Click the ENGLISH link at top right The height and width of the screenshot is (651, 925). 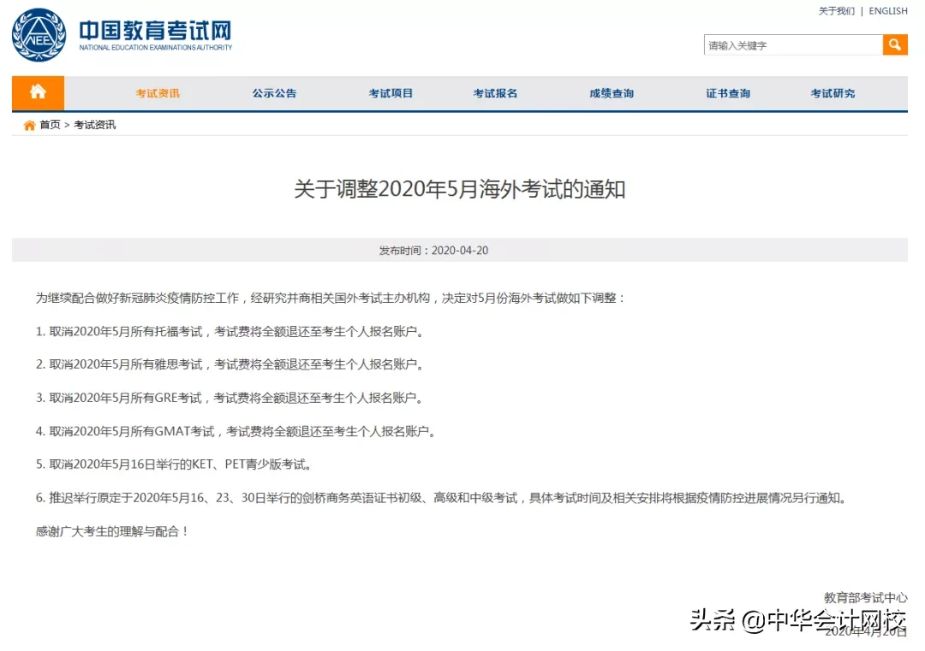point(887,11)
